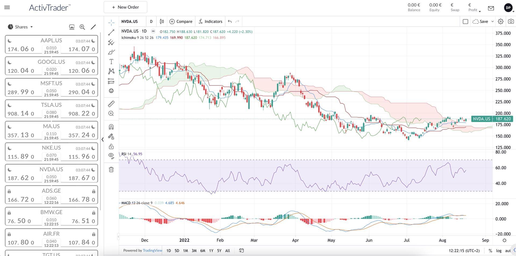The image size is (516, 256).
Task: Click the Compare button
Action: click(x=181, y=21)
